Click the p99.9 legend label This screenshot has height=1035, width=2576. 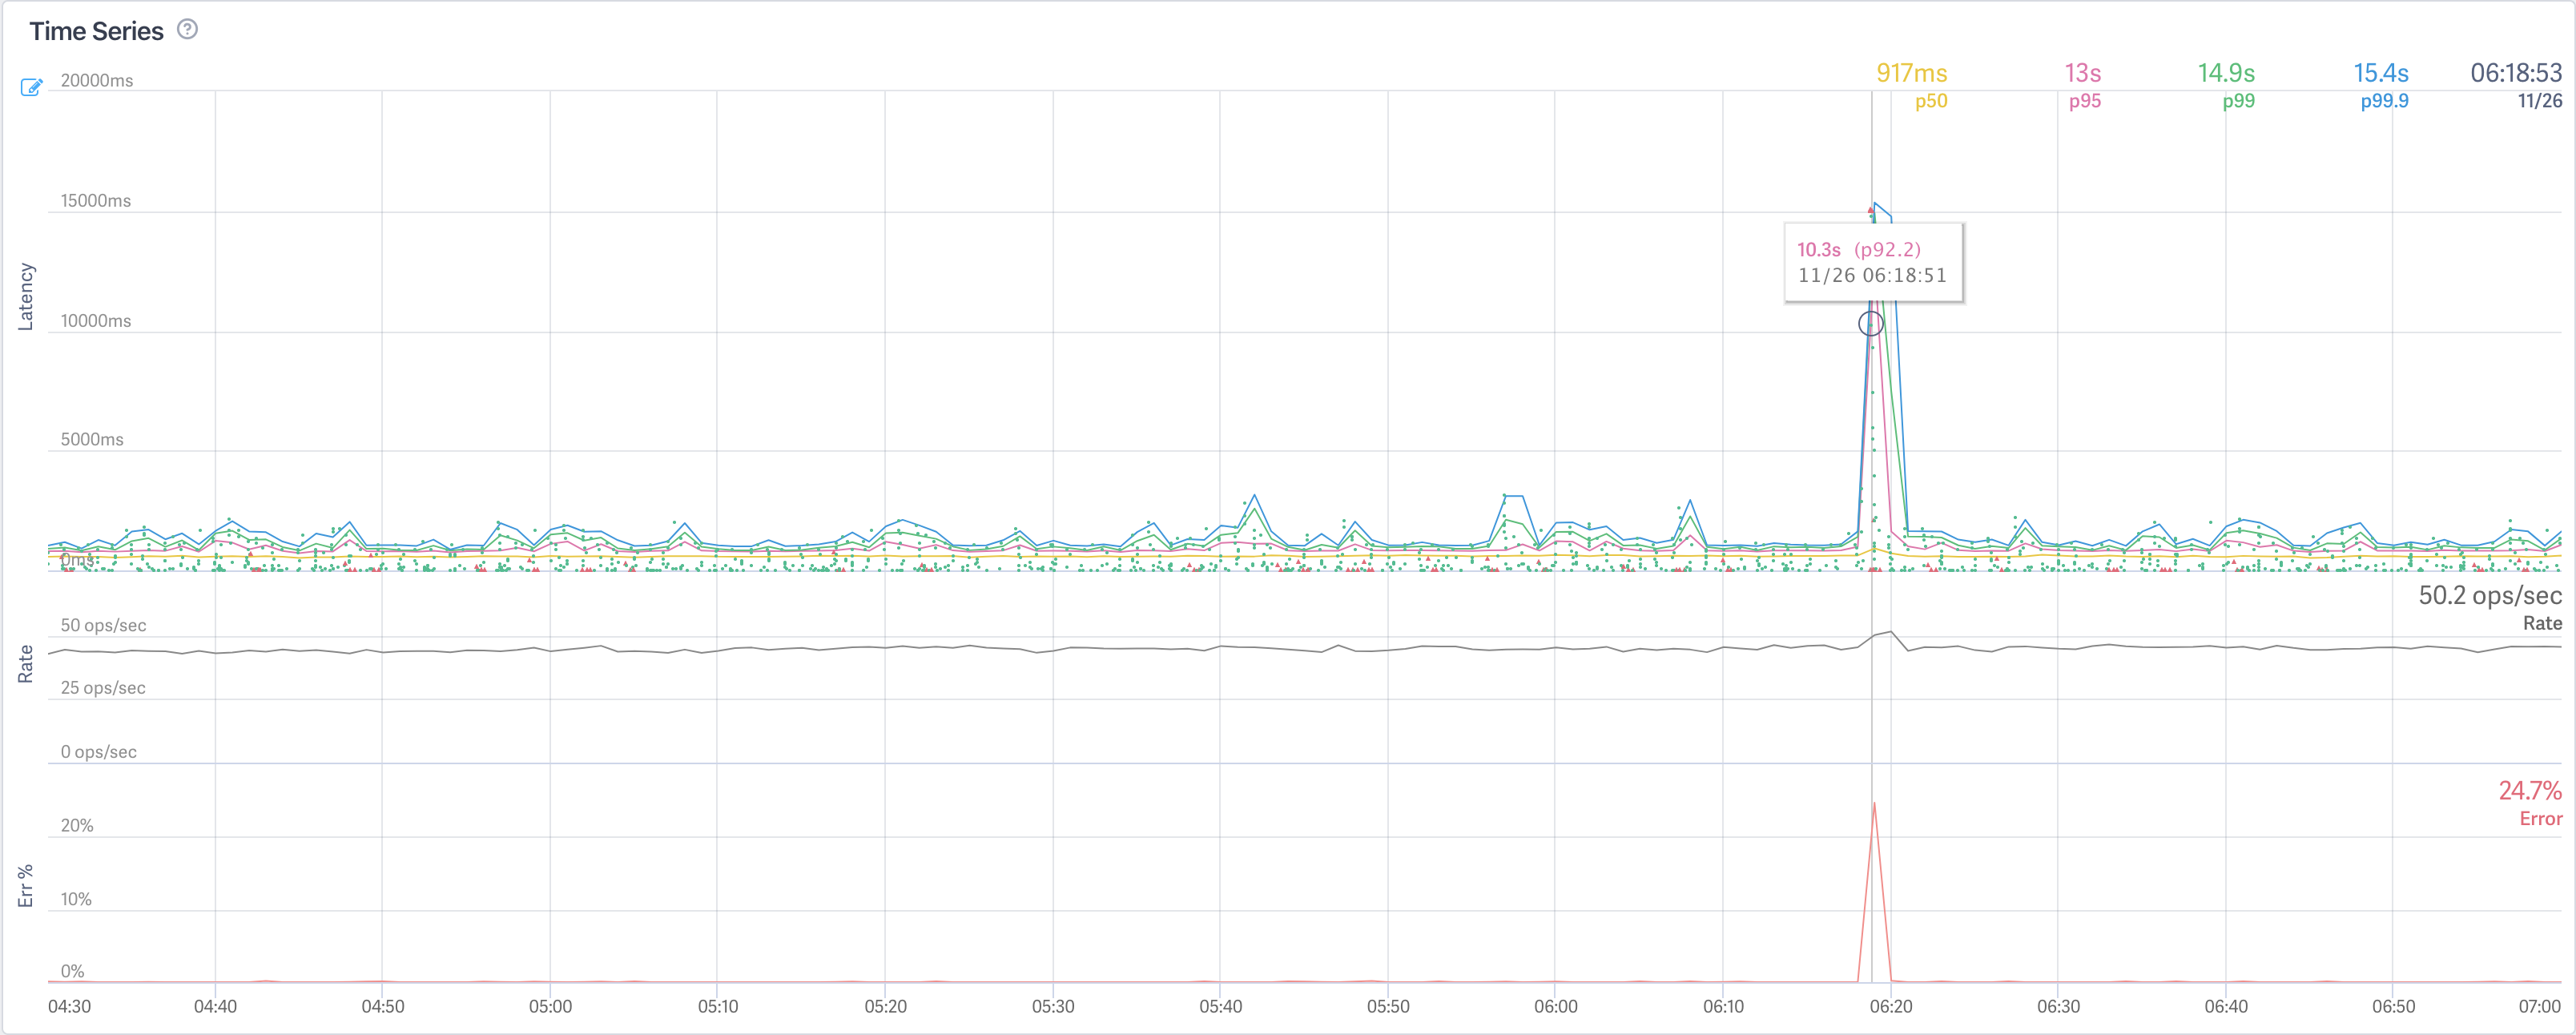2384,101
